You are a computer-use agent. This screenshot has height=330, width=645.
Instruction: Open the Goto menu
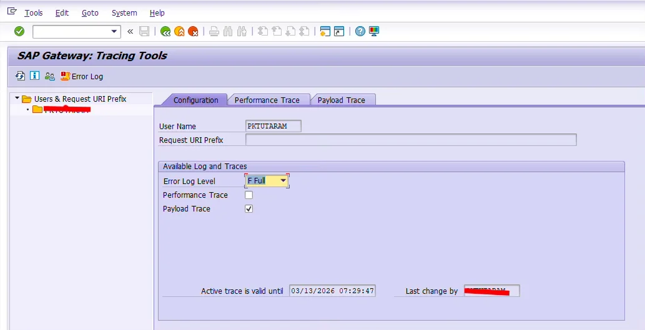[x=90, y=12]
